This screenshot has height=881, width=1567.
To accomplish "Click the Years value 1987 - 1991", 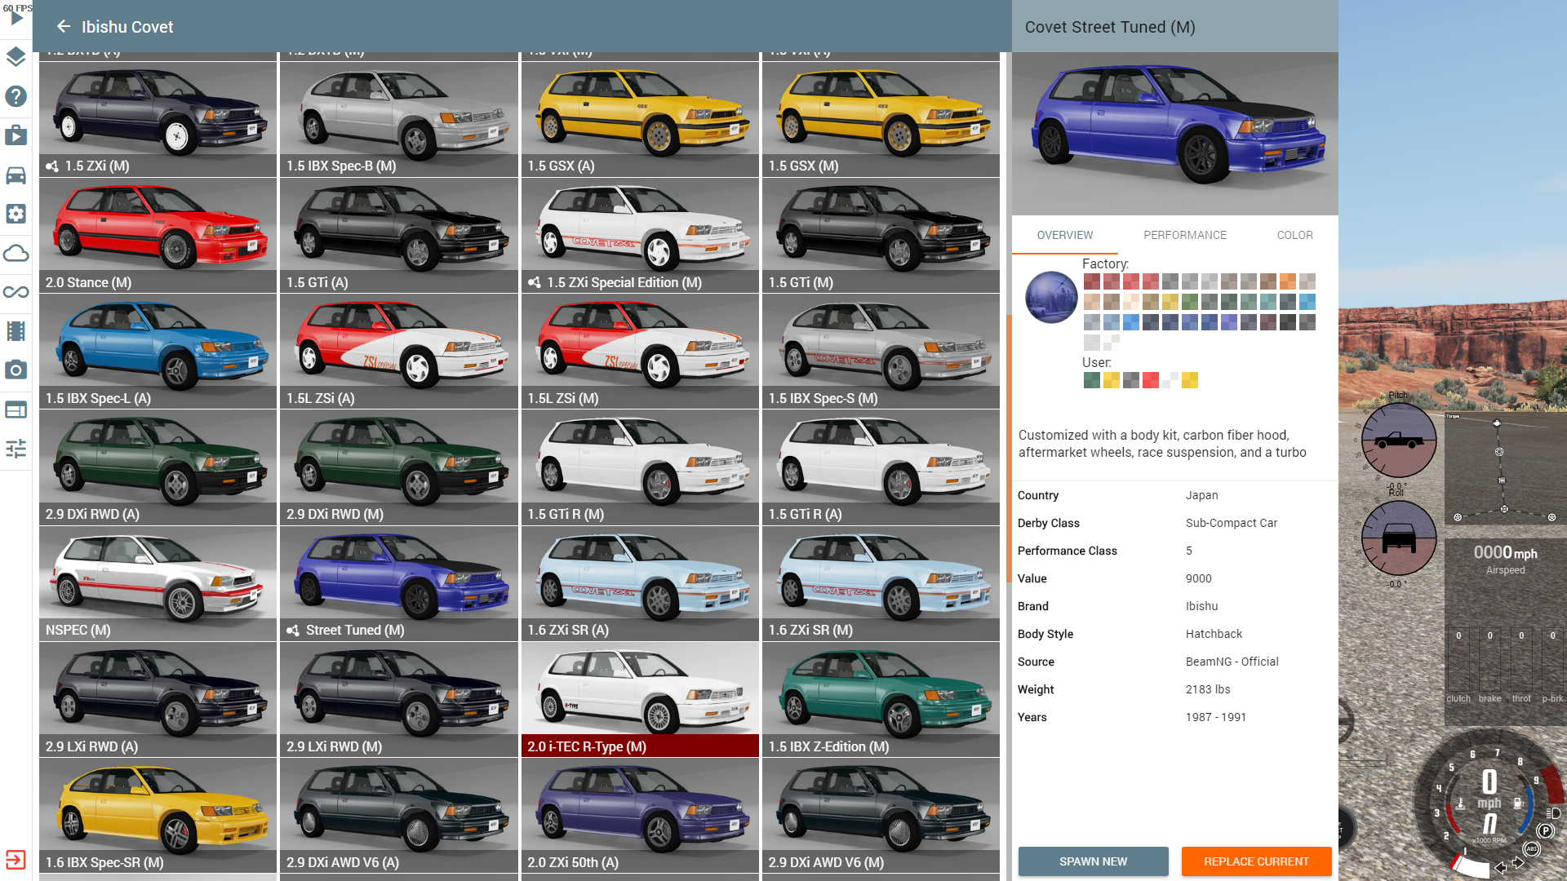I will pyautogui.click(x=1215, y=717).
